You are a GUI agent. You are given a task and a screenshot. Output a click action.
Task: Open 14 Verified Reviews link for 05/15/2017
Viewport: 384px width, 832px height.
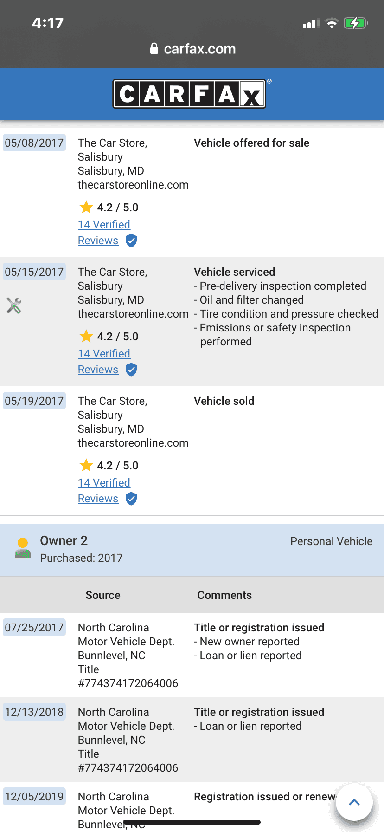tap(104, 362)
